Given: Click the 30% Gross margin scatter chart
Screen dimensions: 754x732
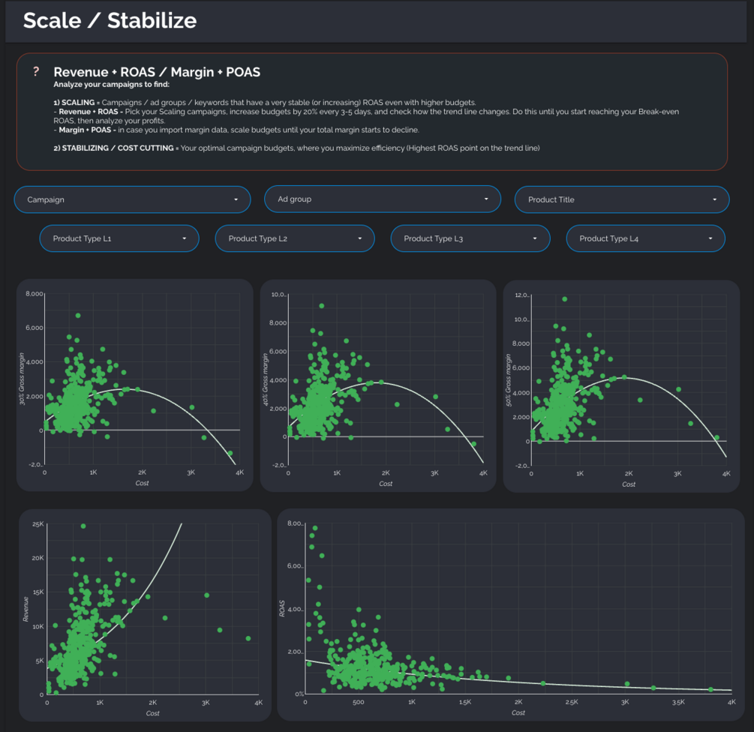Looking at the screenshot, I should 134,385.
